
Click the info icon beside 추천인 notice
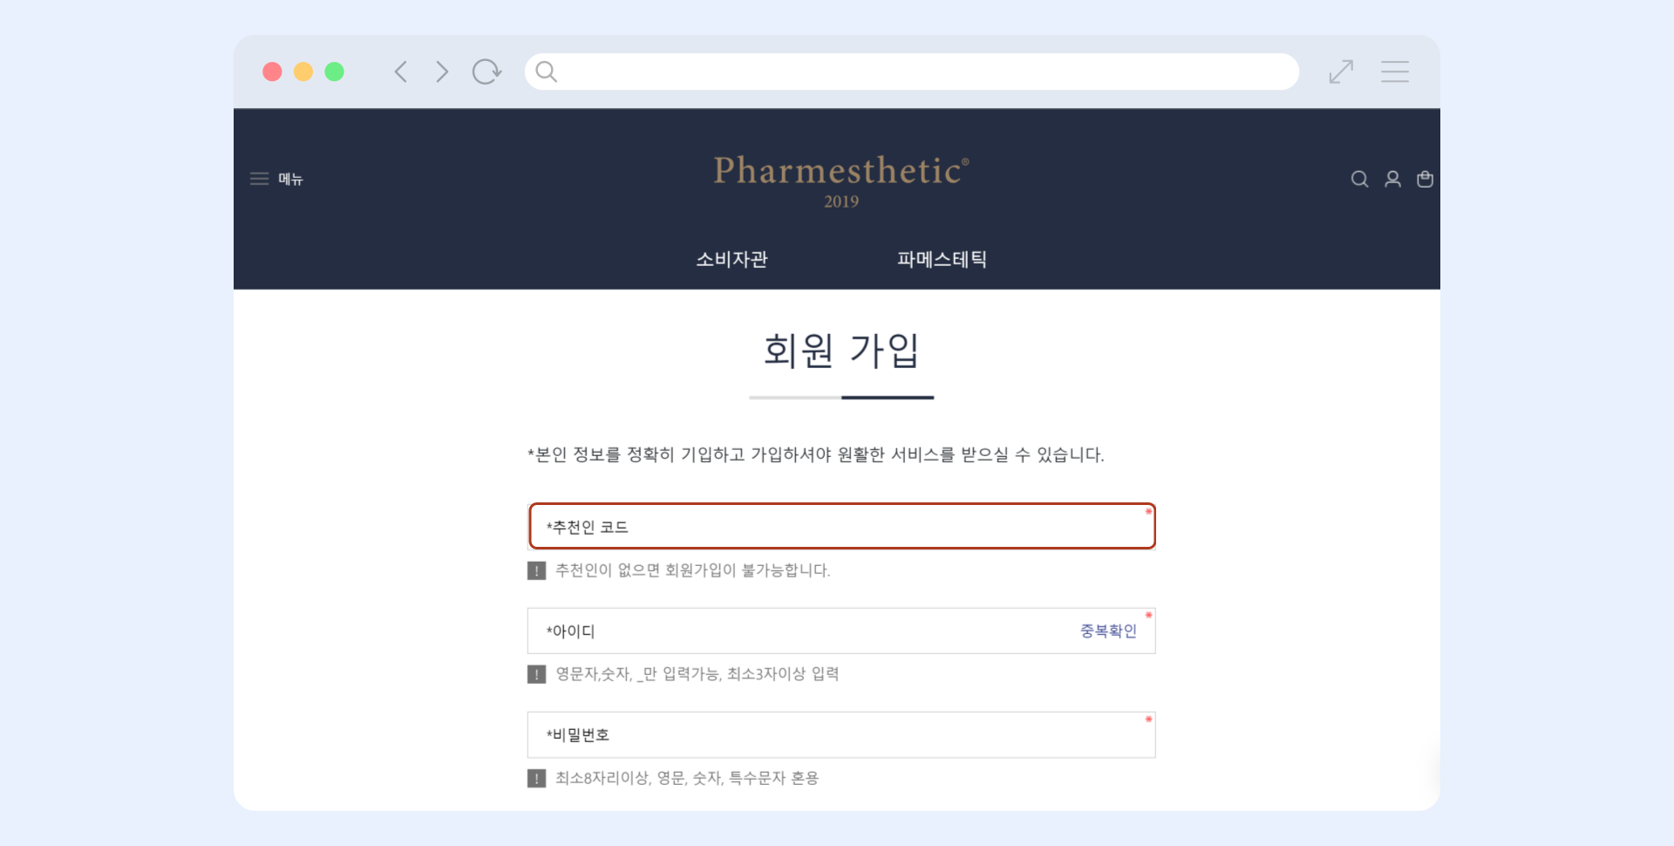coord(537,570)
